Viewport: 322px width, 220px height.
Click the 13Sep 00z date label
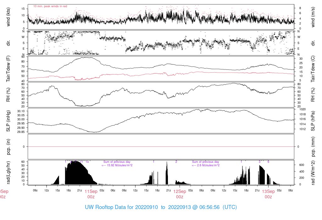(269, 194)
